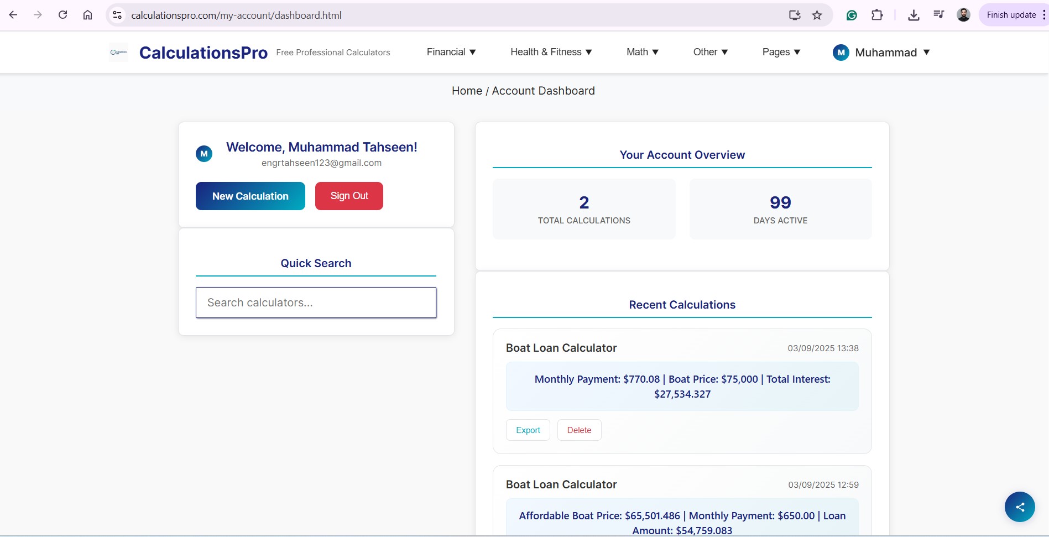Viewport: 1049px width, 537px height.
Task: Click the blue share floating button
Action: [1019, 507]
